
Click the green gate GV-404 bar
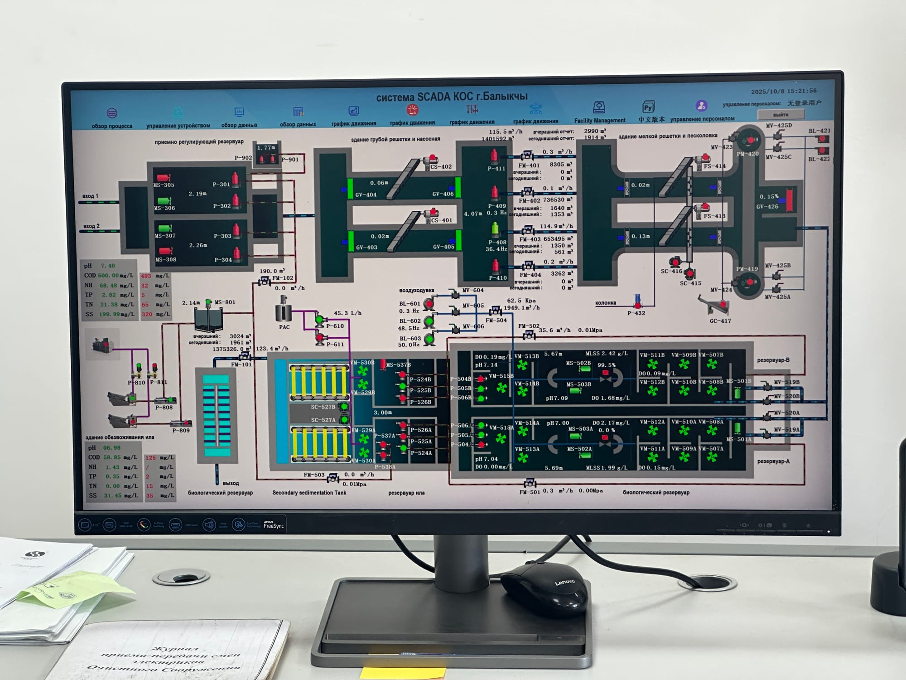[350, 188]
